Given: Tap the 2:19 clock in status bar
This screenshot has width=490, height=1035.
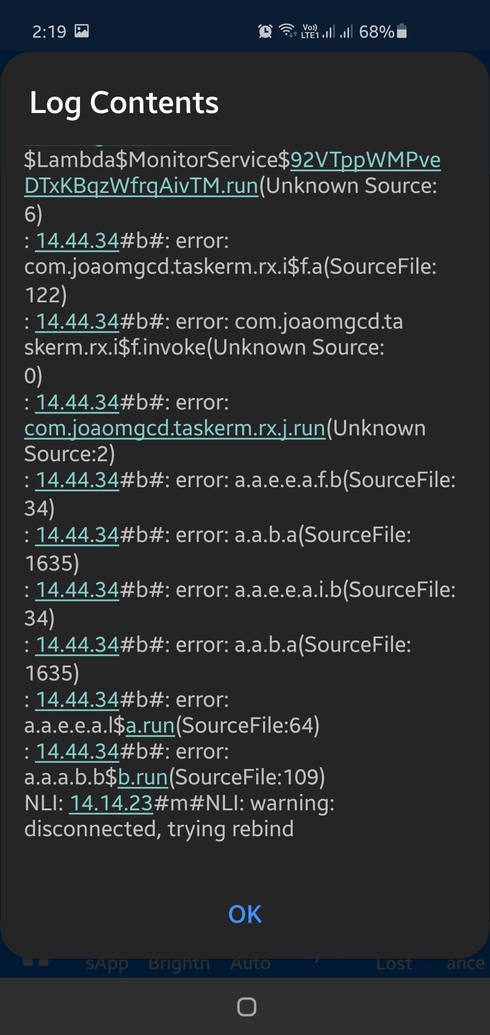Looking at the screenshot, I should coord(49,32).
